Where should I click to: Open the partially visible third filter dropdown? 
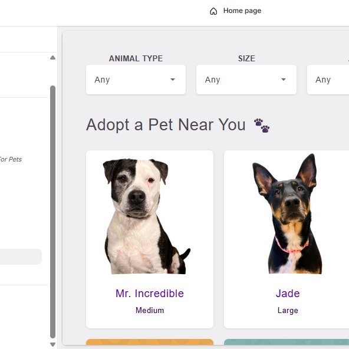[x=328, y=80]
